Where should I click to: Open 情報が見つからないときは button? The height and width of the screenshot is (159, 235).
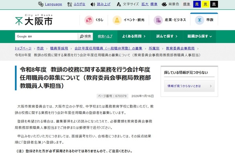[x=189, y=86]
